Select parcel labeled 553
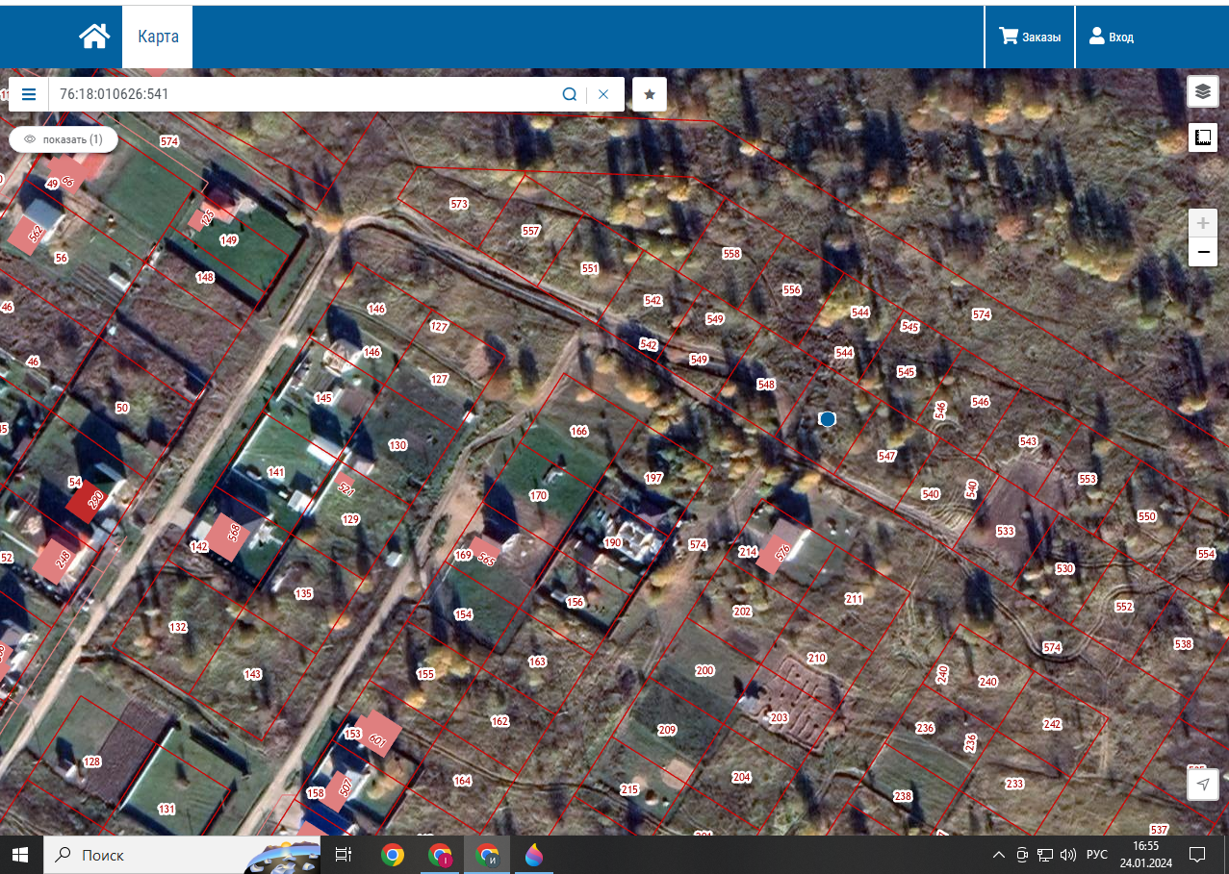Viewport: 1229px width, 874px height. coord(1088,479)
